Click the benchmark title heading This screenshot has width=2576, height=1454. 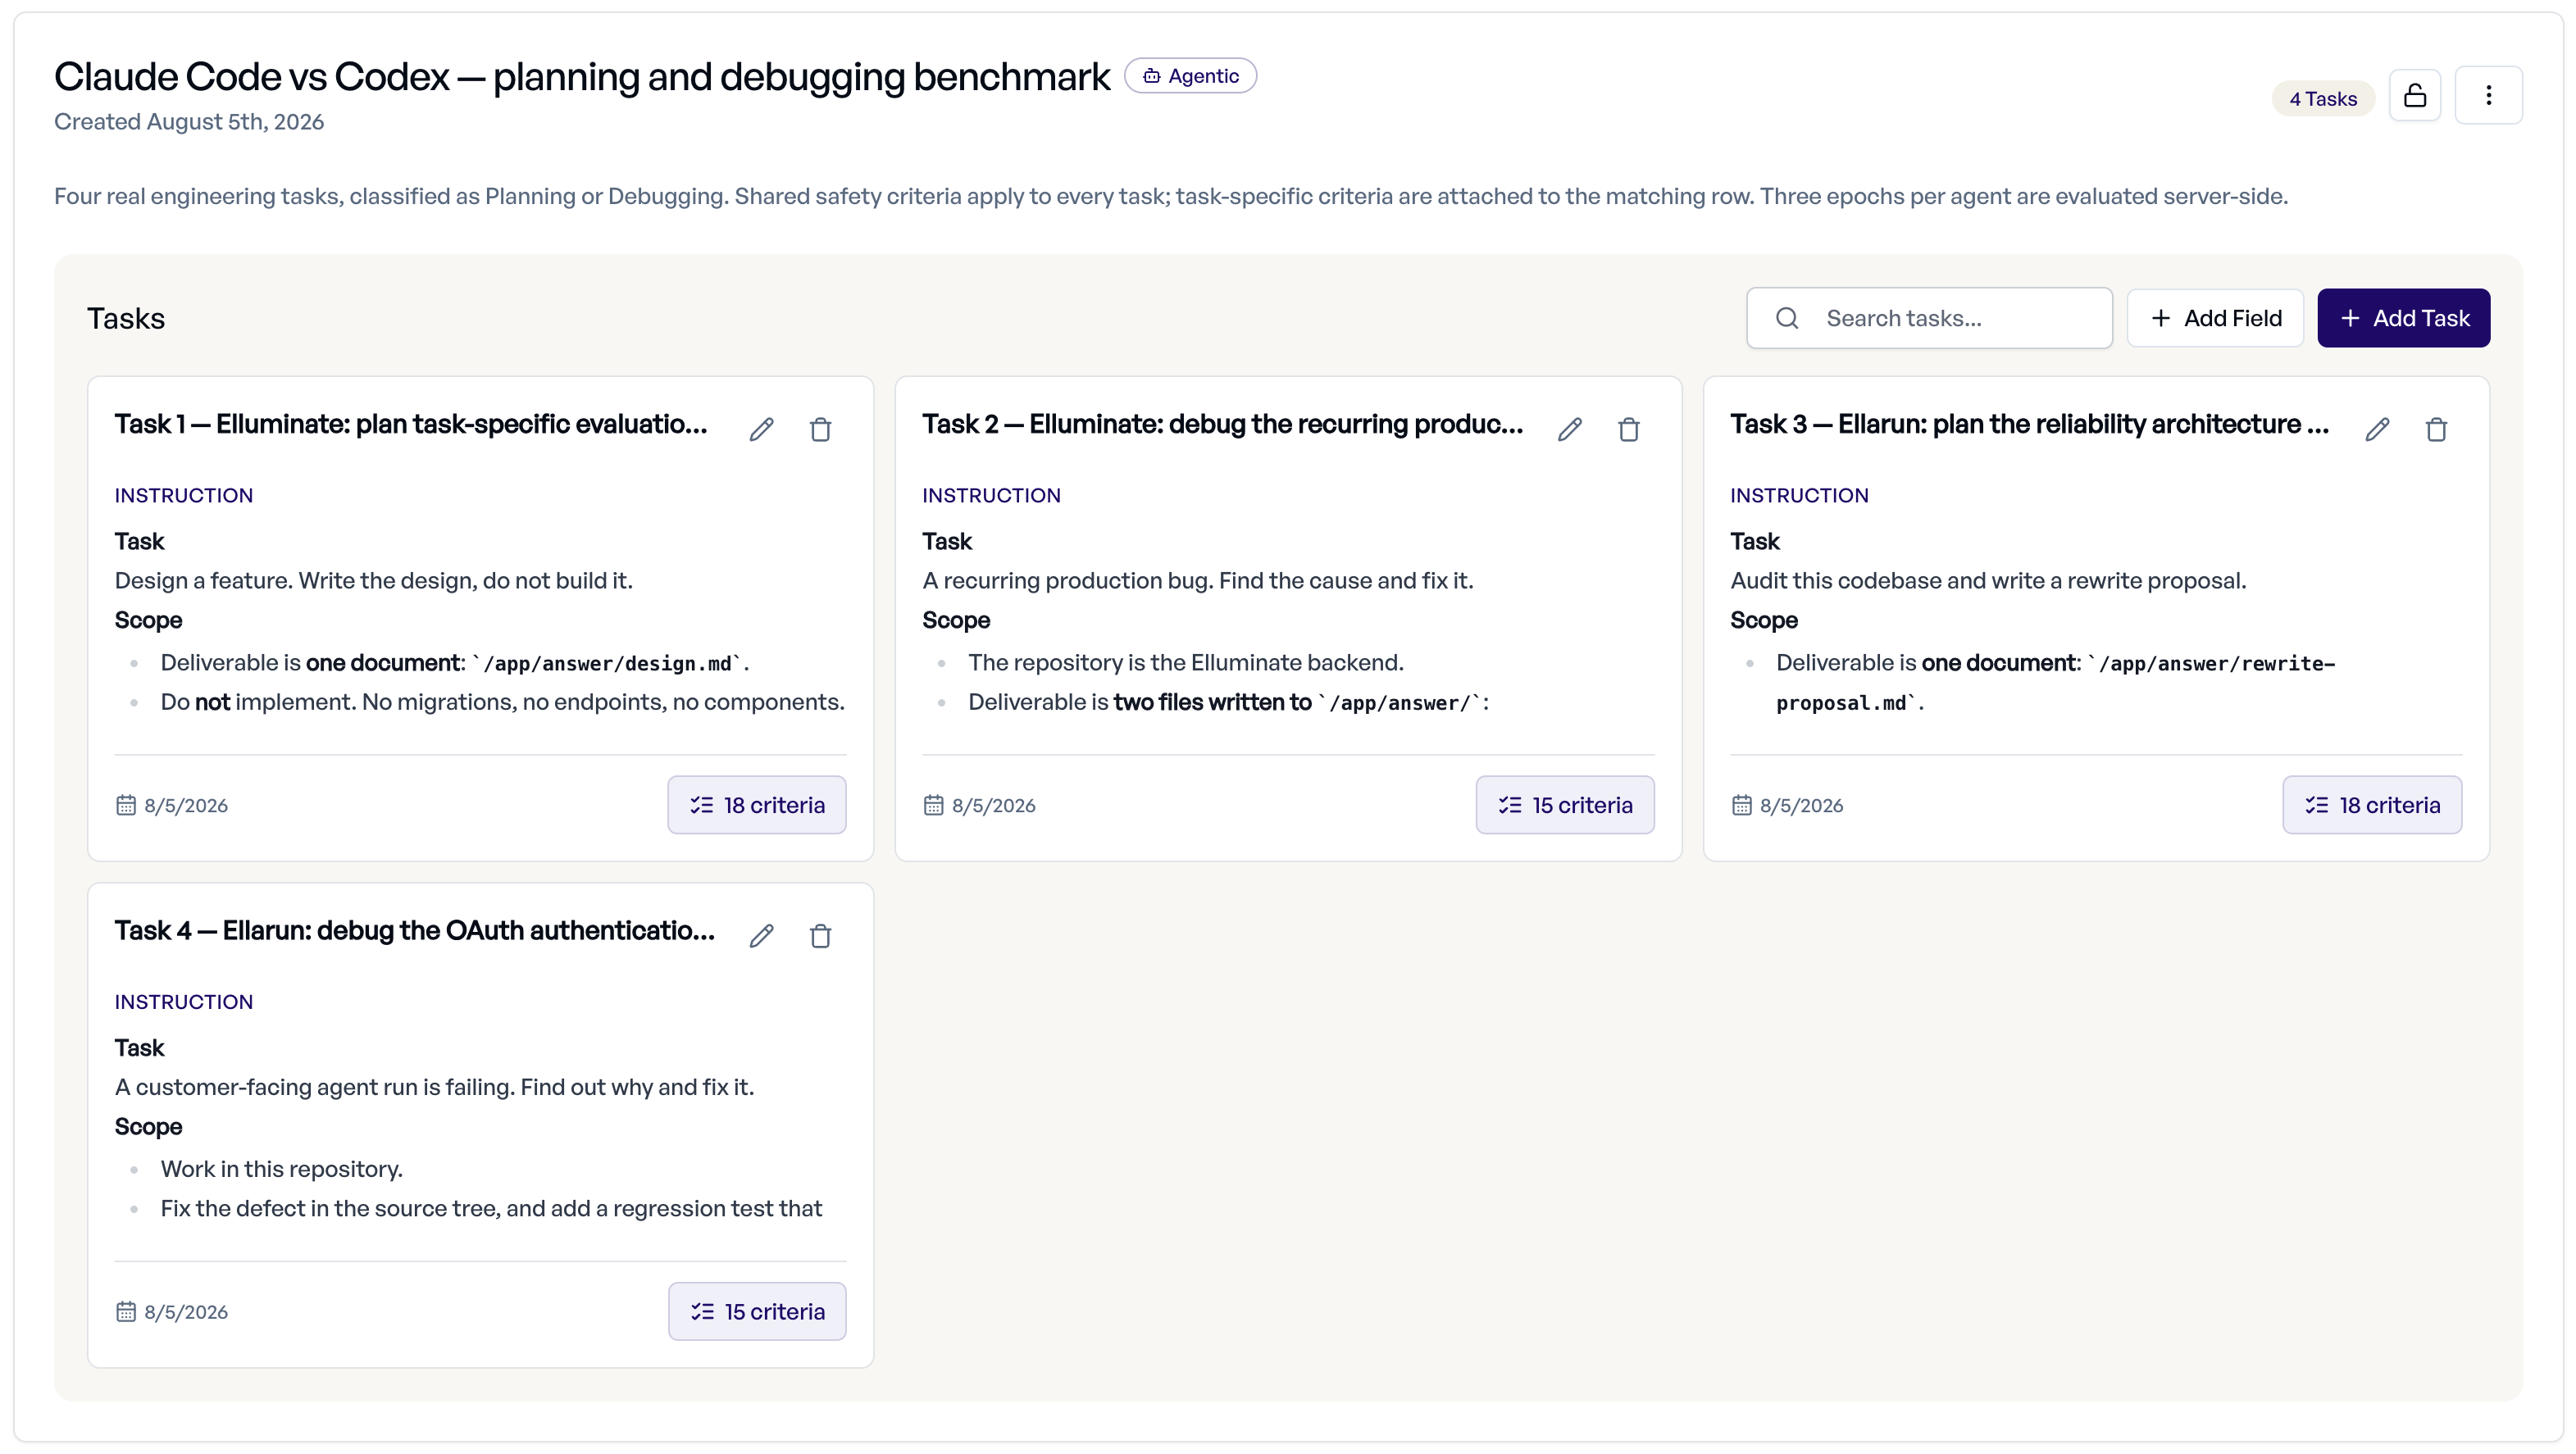click(x=581, y=77)
